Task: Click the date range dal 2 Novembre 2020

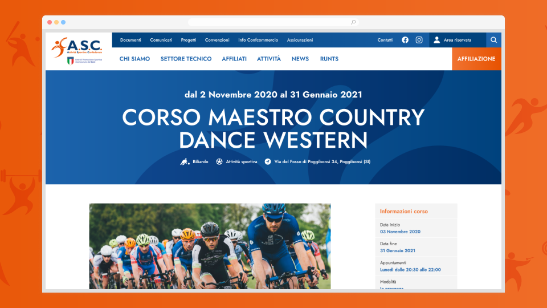Action: [273, 95]
